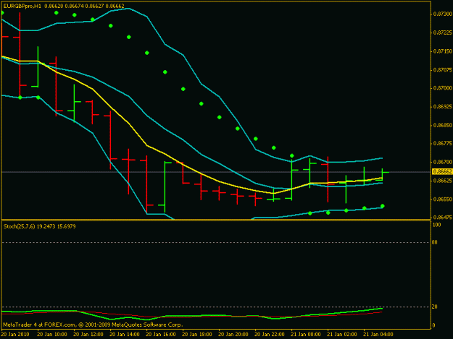
Task: Click the EURGBPpro,H1 chart symbol header
Action: 64,6
